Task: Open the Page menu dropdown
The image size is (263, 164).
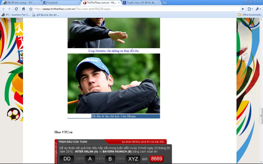Action: (250, 9)
